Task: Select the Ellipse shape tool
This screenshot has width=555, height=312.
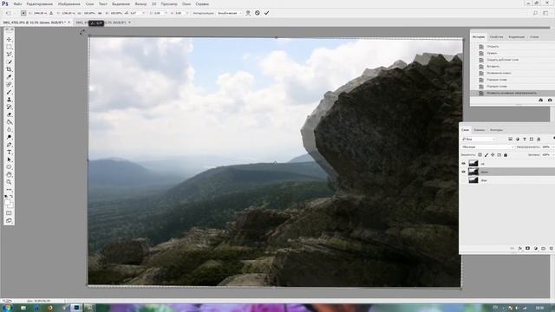Action: [x=10, y=167]
